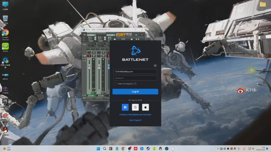
Task: Click the Mixer help question mark button
Action: tap(142, 35)
